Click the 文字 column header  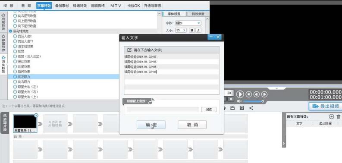[299, 123]
